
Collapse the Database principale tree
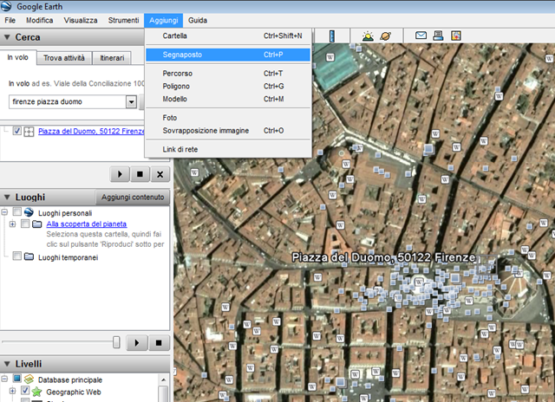pos(4,379)
